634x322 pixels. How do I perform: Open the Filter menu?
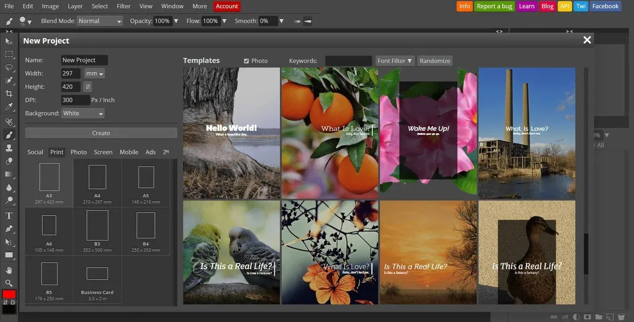123,6
